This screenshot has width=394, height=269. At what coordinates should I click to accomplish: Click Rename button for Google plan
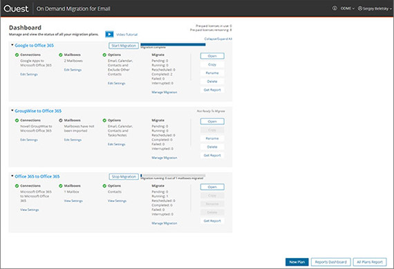click(x=212, y=73)
